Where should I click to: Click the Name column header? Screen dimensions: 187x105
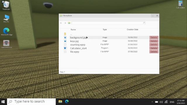click(x=73, y=29)
